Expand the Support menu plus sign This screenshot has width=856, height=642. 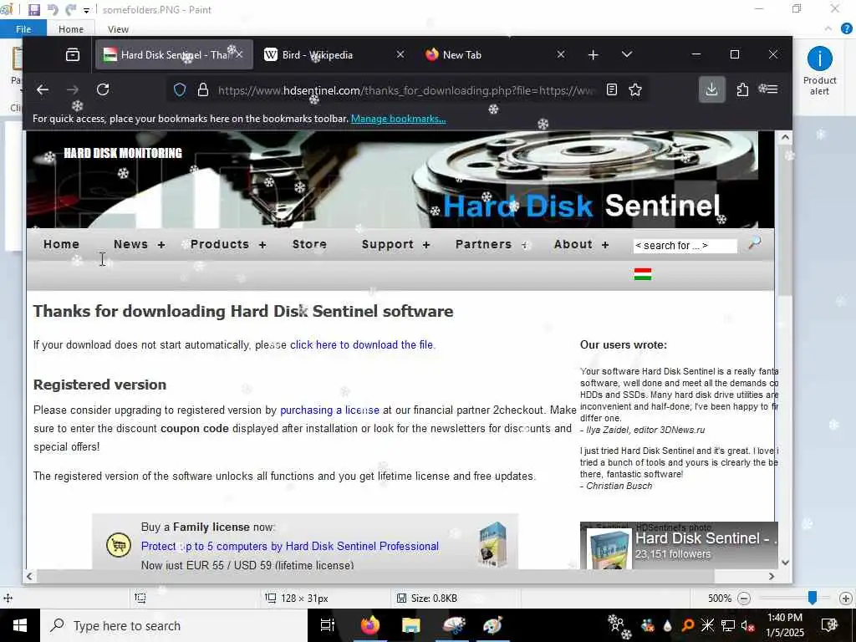point(426,245)
